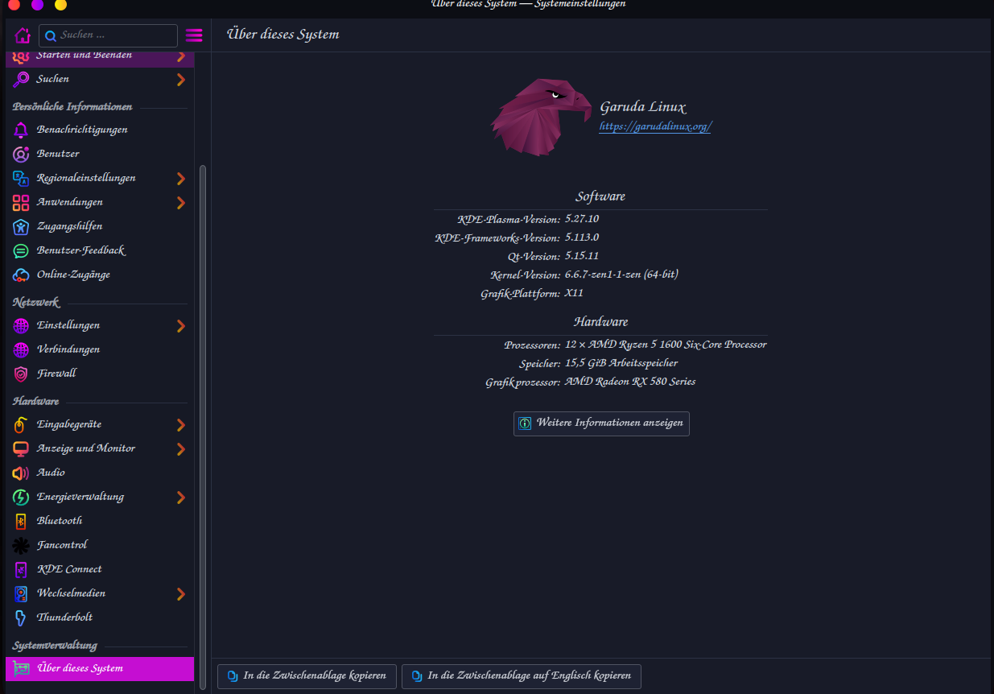
Task: Open the Audio speaker icon
Action: (21, 473)
